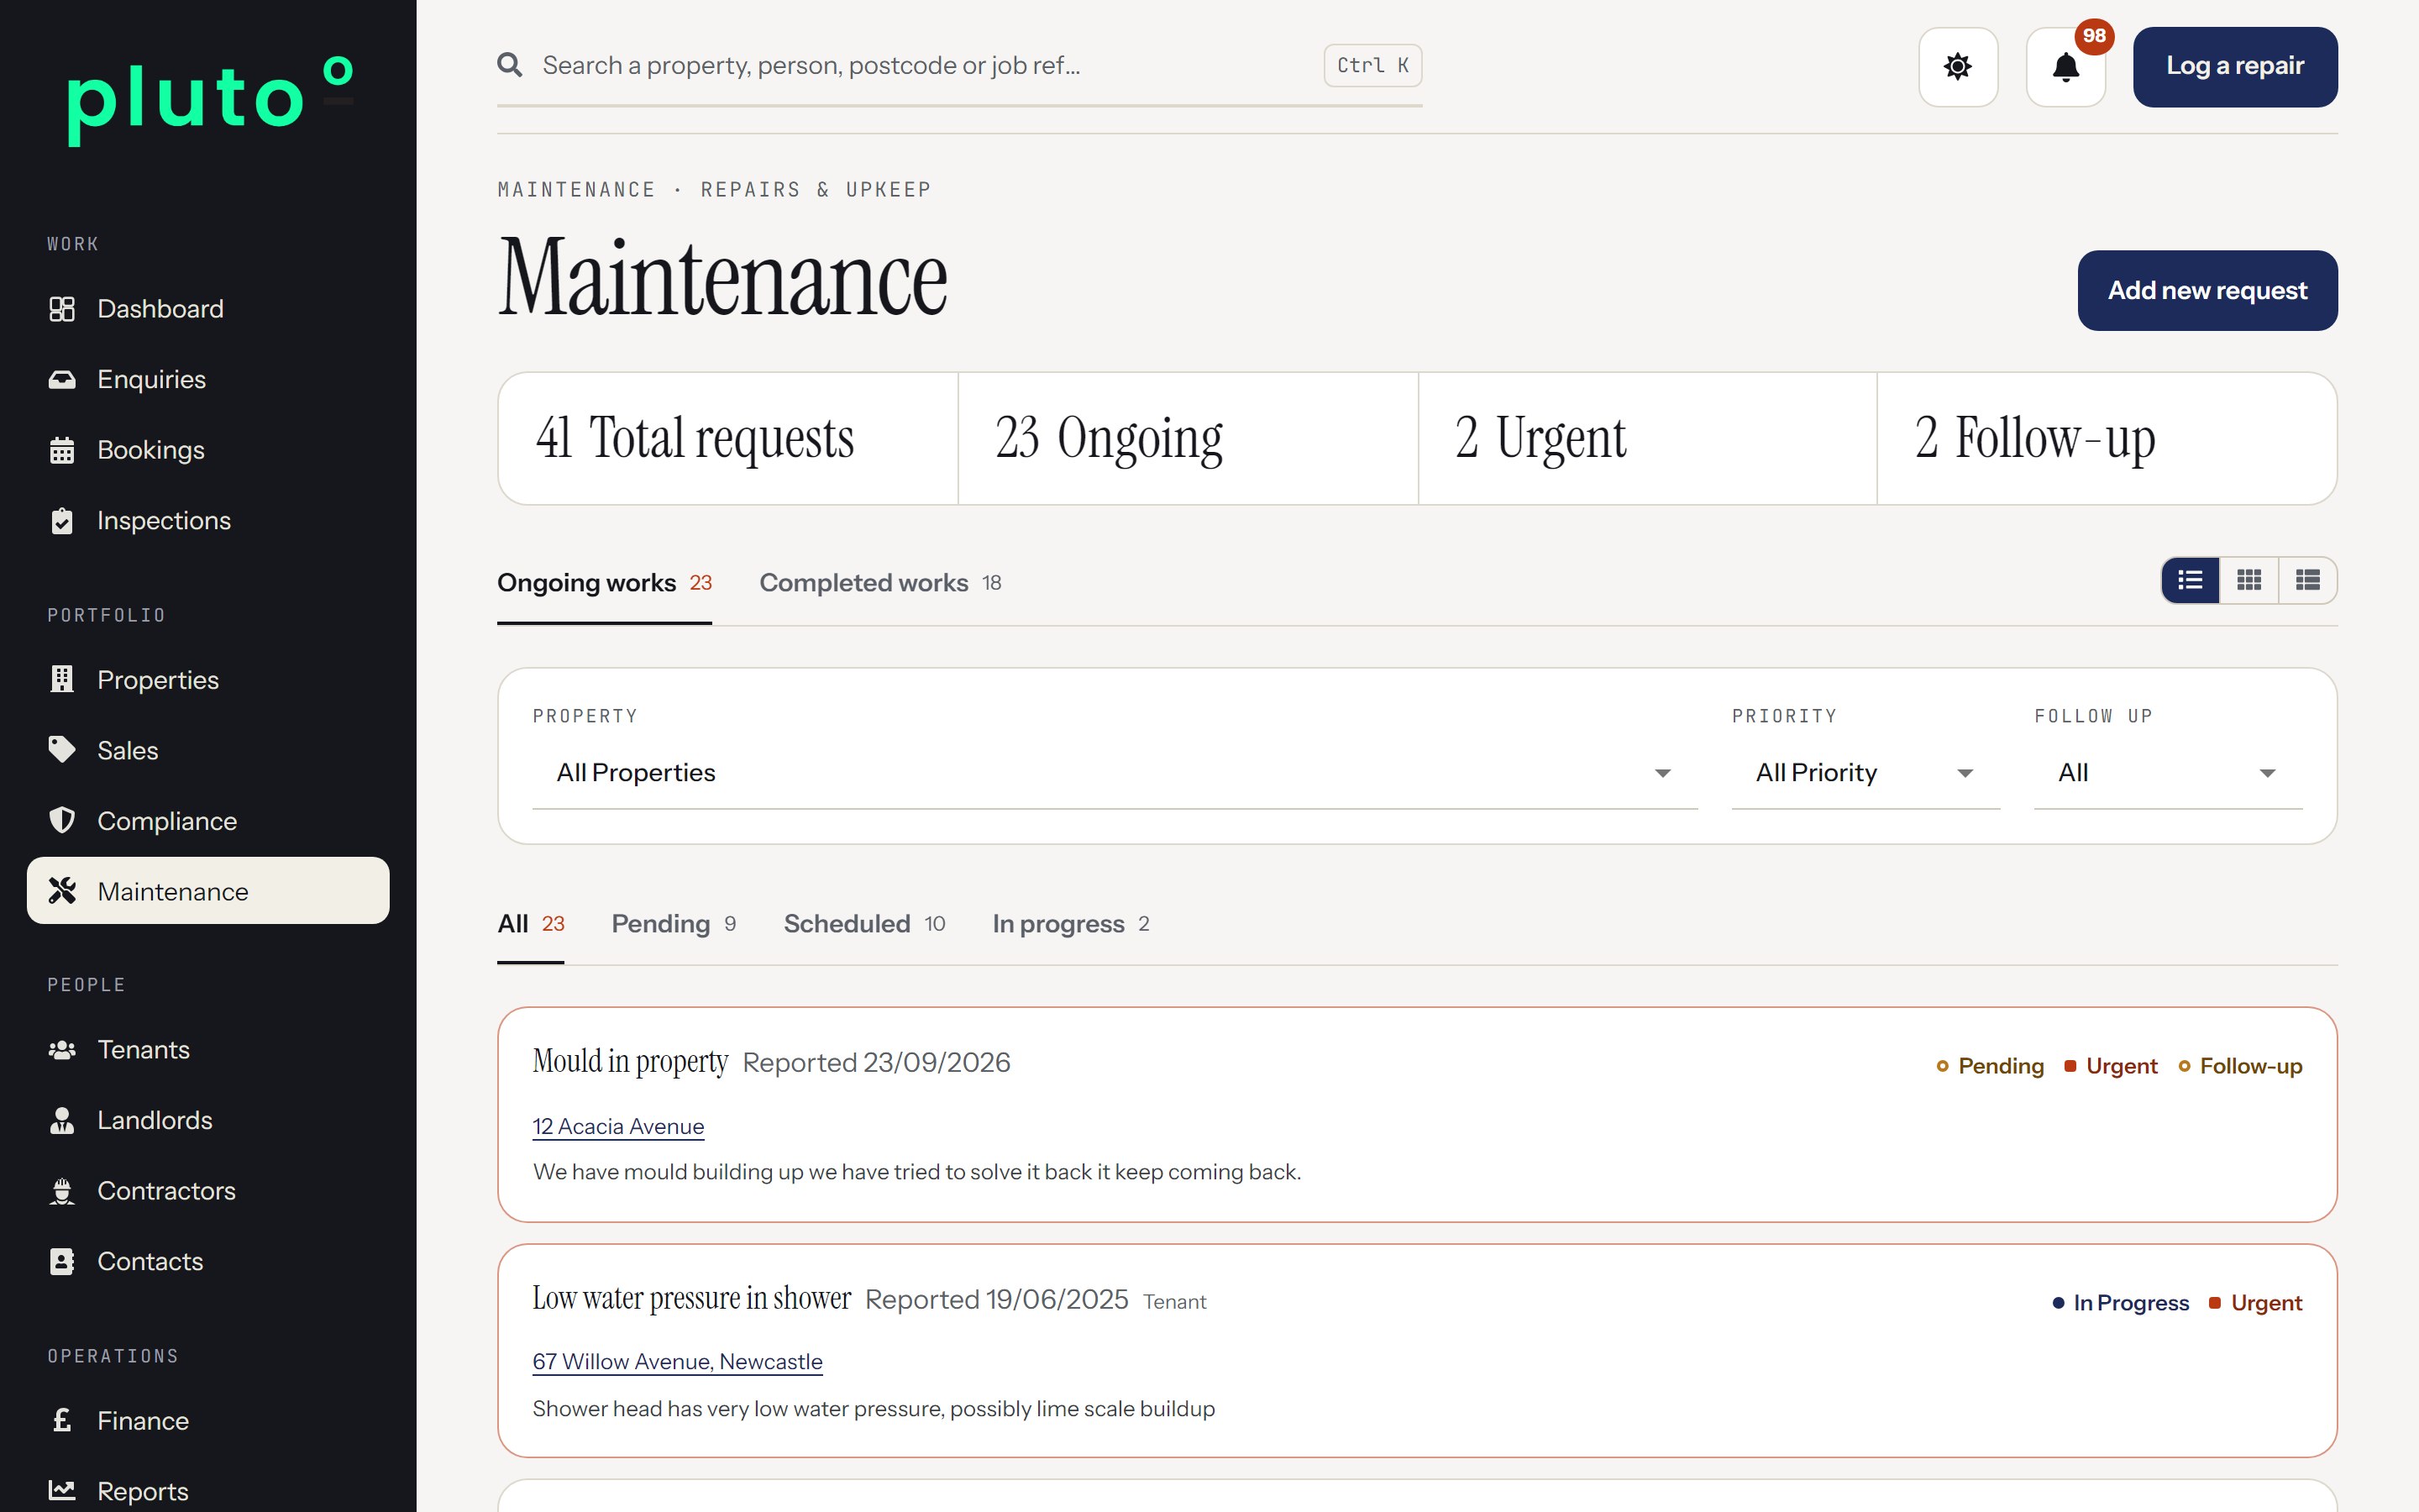The height and width of the screenshot is (1512, 2419).
Task: Select the Ongoing works tab
Action: click(604, 583)
